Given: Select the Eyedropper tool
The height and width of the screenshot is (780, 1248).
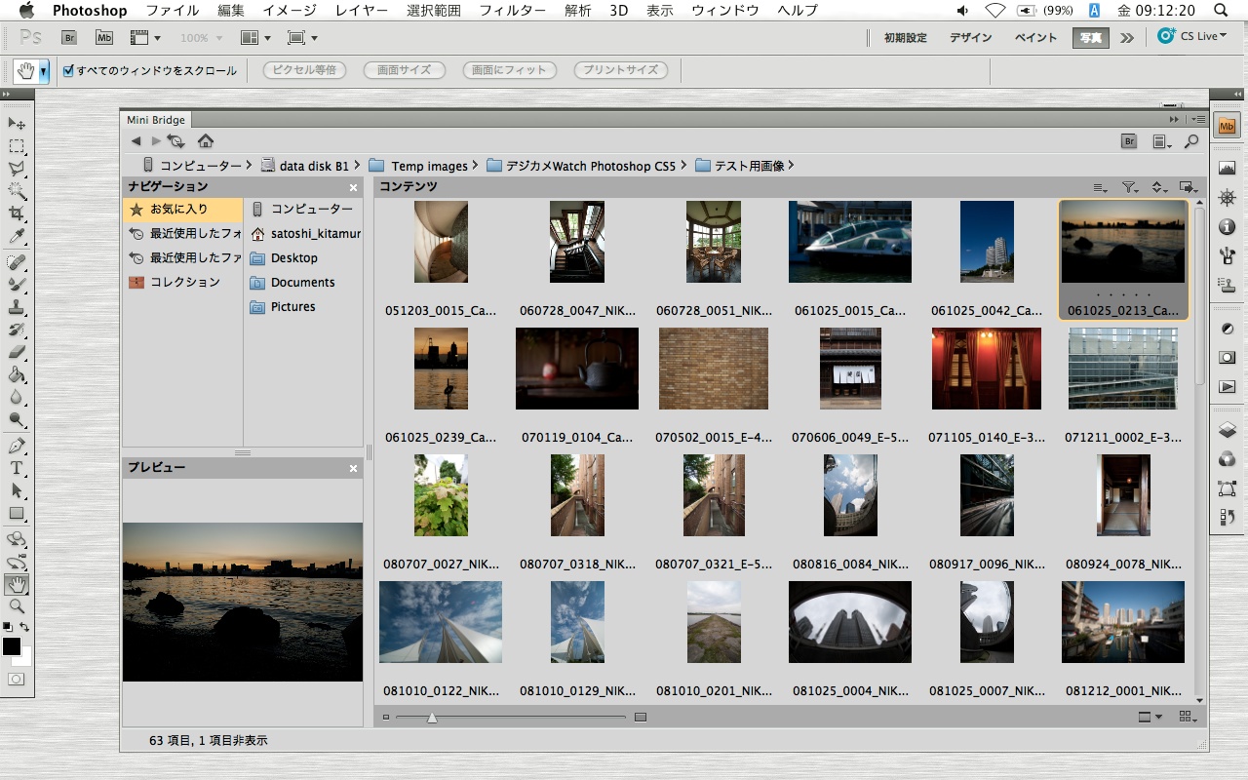Looking at the screenshot, I should tap(17, 237).
